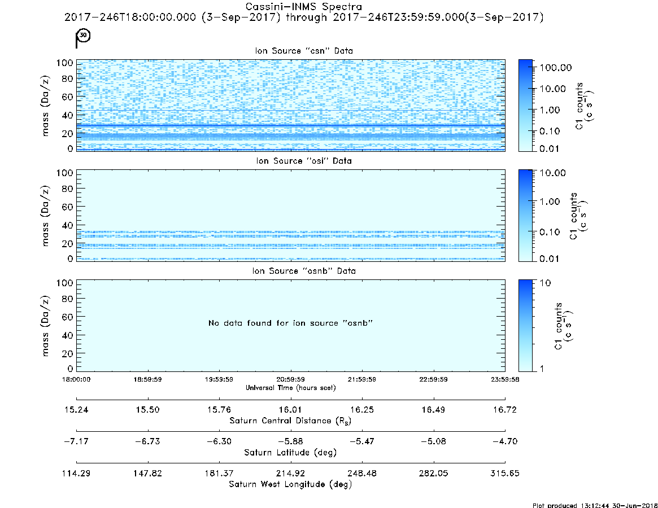Viewport: 658px width, 508px height.
Task: Click 'Saturn West Longitude (deg)' label
Action: [290, 484]
